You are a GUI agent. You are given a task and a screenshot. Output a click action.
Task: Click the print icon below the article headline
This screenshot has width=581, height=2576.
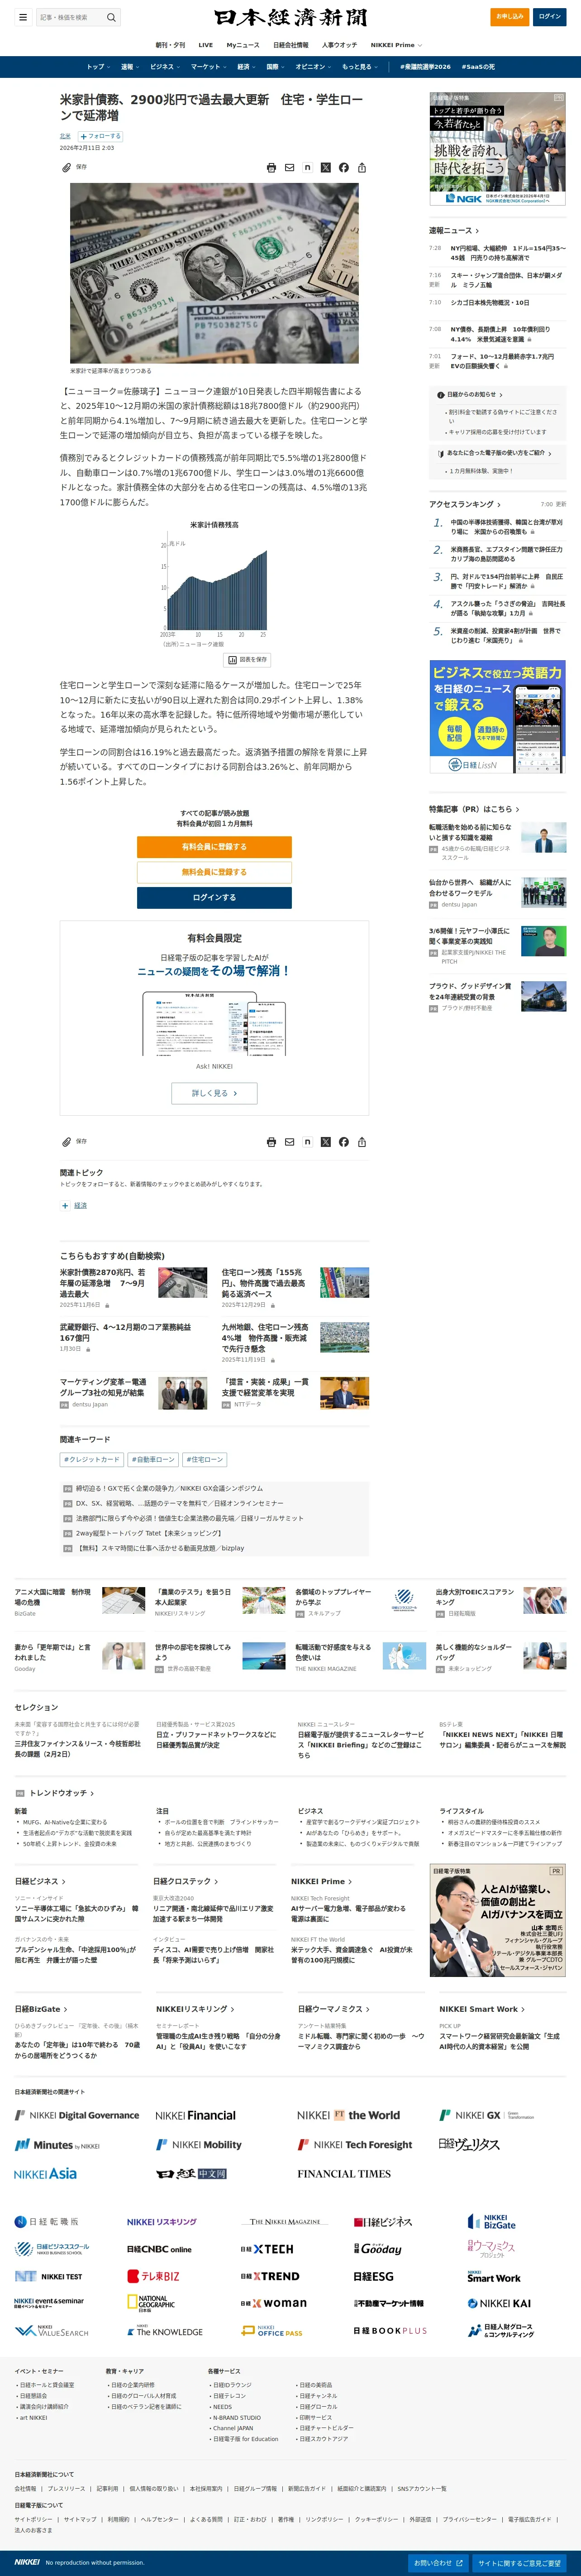pos(271,168)
